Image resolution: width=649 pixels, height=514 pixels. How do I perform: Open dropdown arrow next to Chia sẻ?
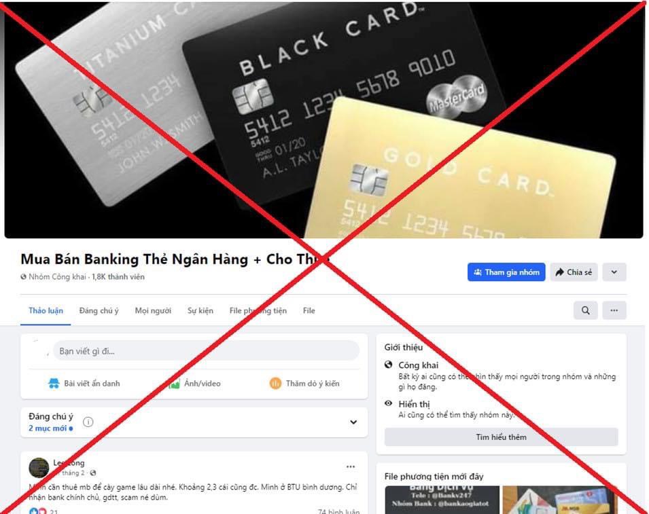[614, 272]
